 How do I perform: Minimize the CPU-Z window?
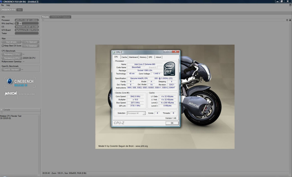[x=165, y=52]
